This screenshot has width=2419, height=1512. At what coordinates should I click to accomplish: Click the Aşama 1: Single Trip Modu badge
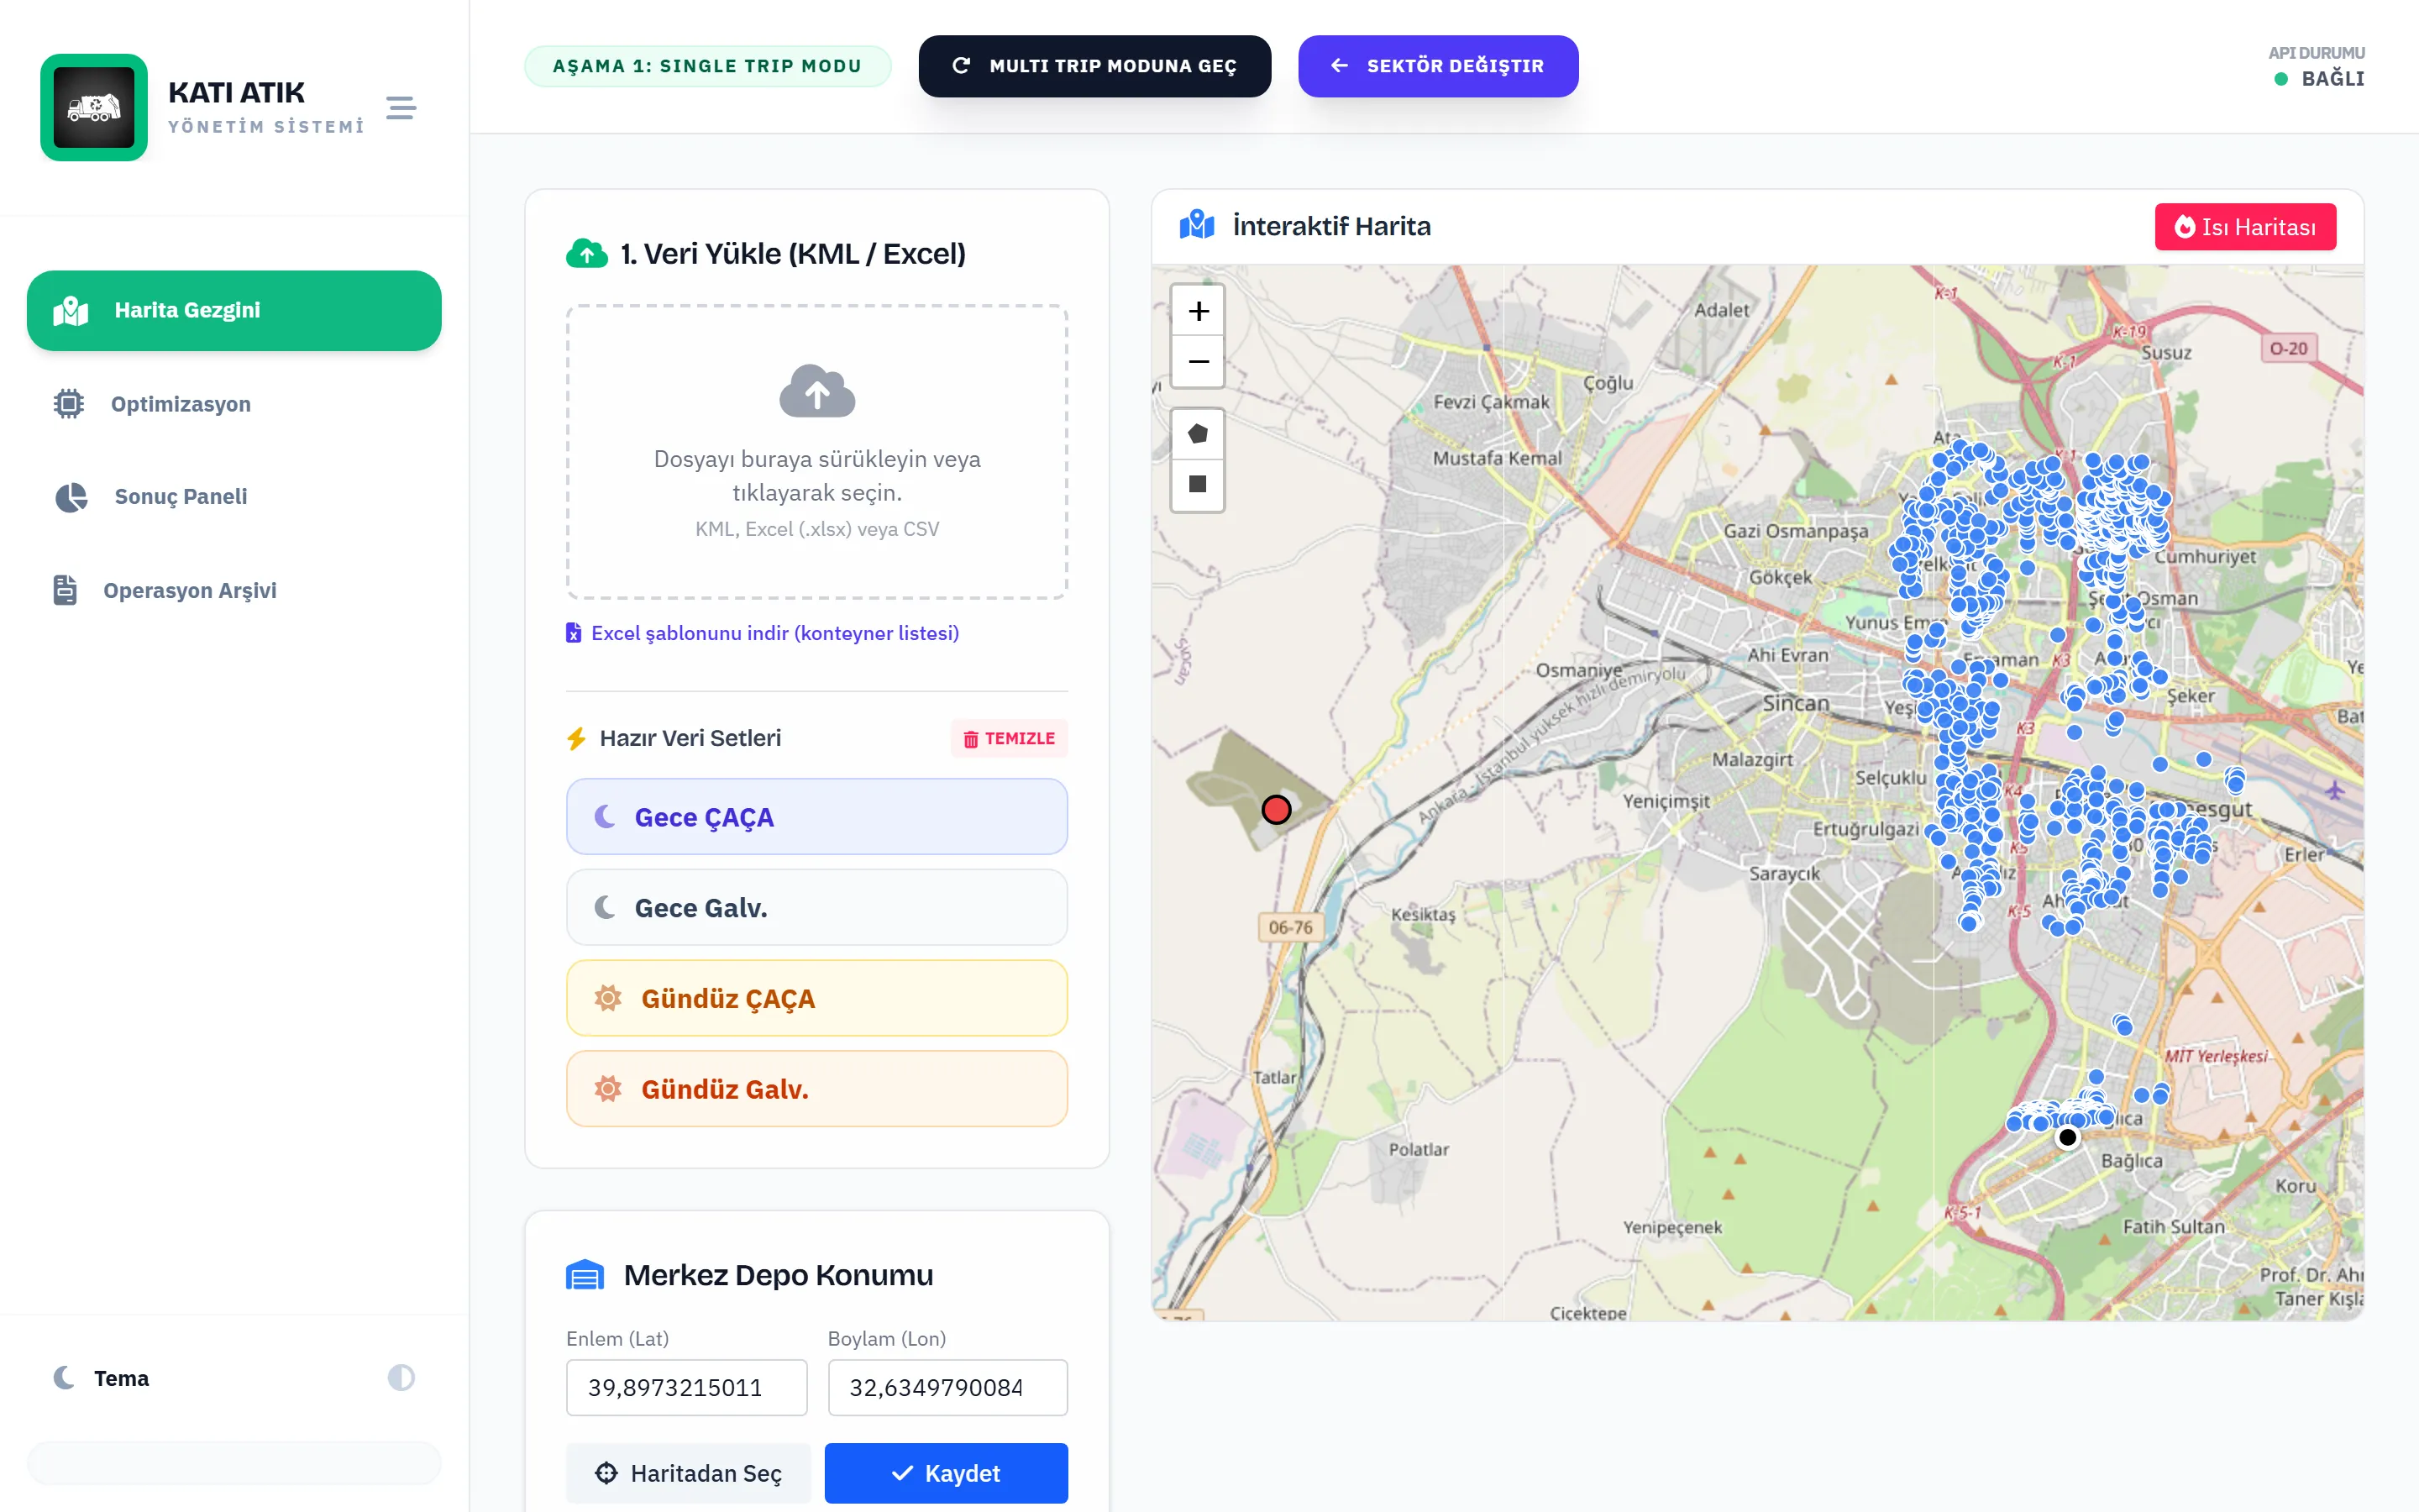click(x=708, y=66)
